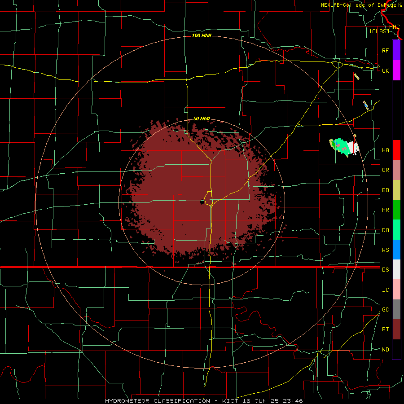The image size is (404, 404).
Task: Click the dark red BI legend swatch
Action: click(x=396, y=329)
